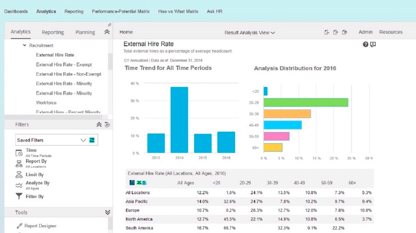Click the first export icon in header toolbar
Image resolution: width=416 pixels, height=233 pixels.
[x=326, y=32]
